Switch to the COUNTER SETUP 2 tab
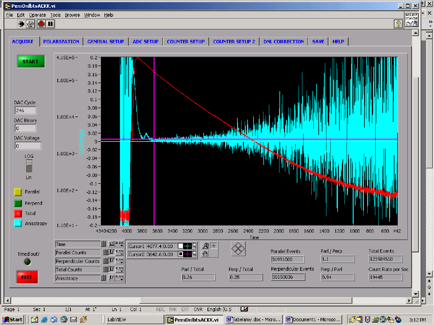434x325 pixels. coord(234,41)
